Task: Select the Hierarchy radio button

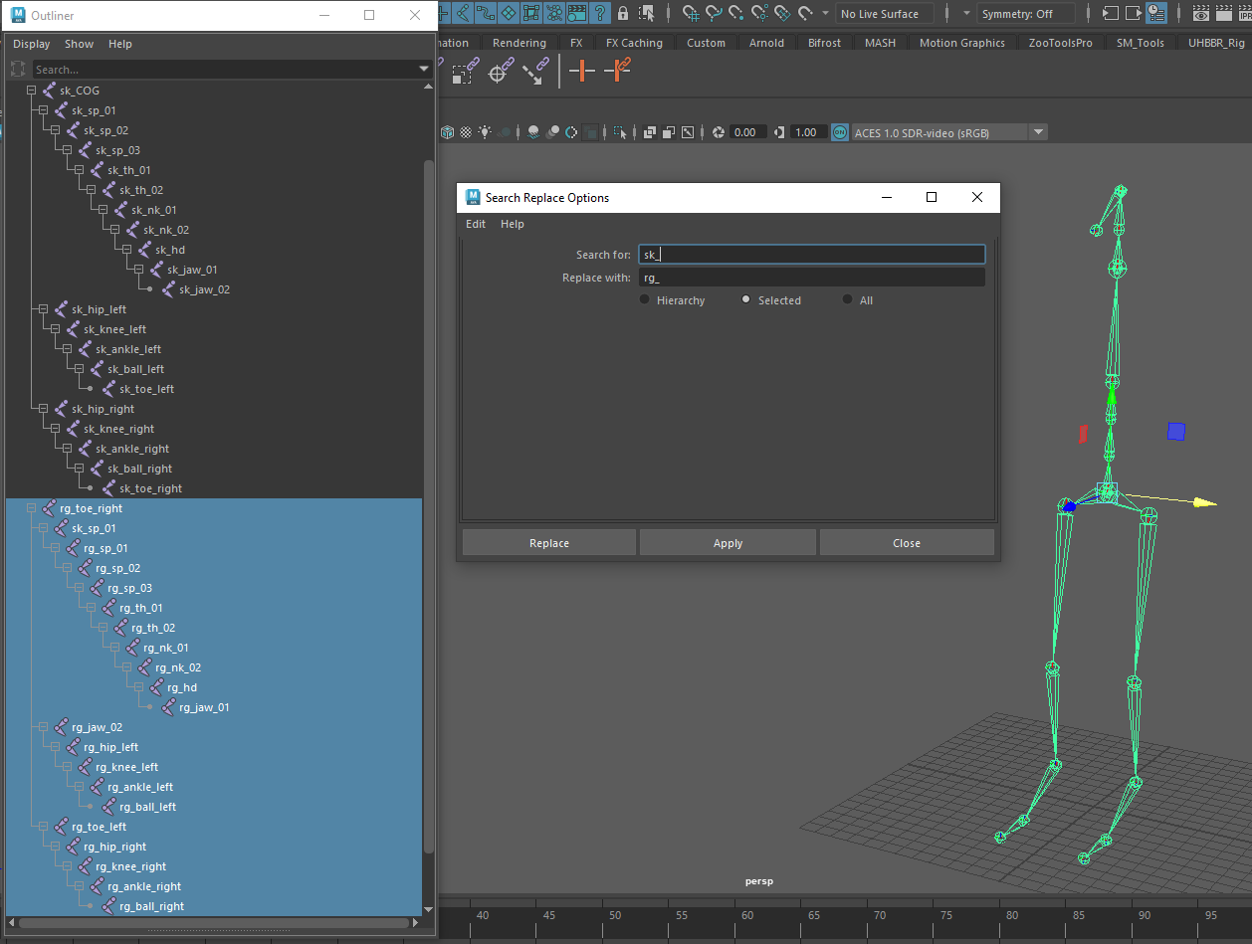Action: coord(645,299)
